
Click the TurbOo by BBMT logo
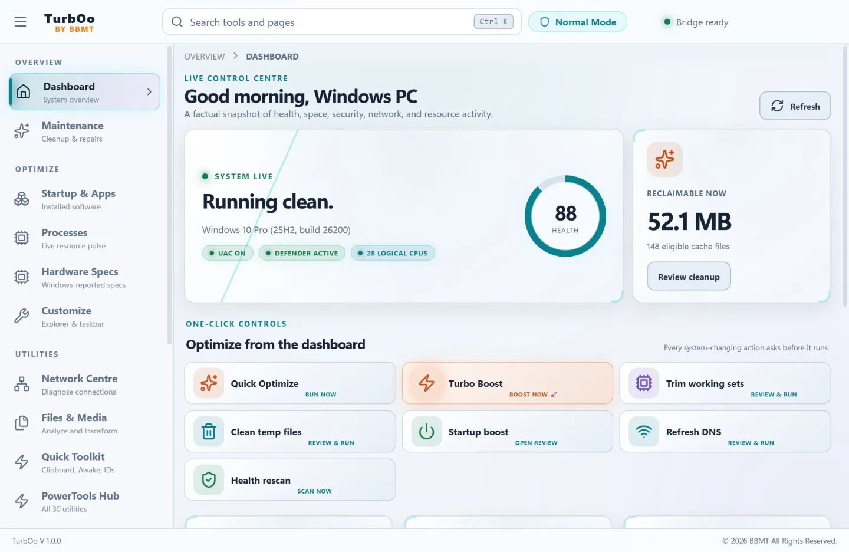point(70,22)
